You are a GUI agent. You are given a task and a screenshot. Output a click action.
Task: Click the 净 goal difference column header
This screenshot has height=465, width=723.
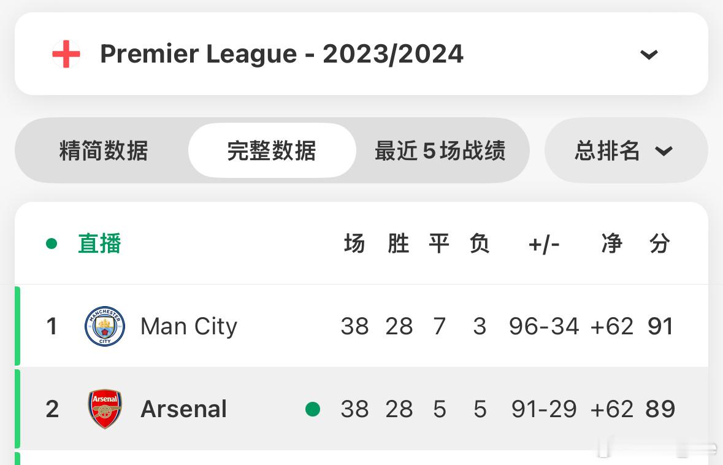611,243
